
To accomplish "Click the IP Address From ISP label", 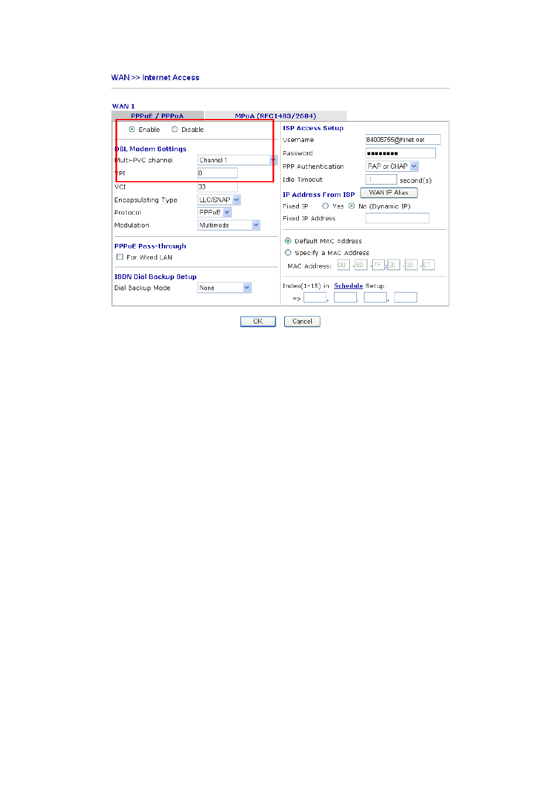I will click(x=318, y=195).
